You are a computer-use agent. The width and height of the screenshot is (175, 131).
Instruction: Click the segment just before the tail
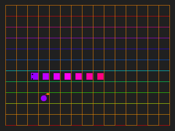pos(89,76)
